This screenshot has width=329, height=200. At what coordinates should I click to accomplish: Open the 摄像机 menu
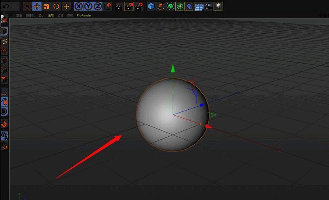pos(30,15)
